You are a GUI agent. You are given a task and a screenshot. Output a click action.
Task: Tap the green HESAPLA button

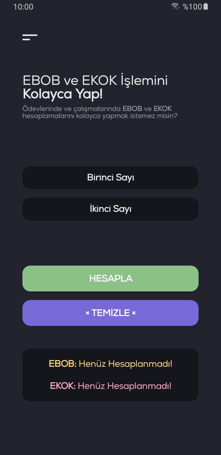click(x=110, y=279)
